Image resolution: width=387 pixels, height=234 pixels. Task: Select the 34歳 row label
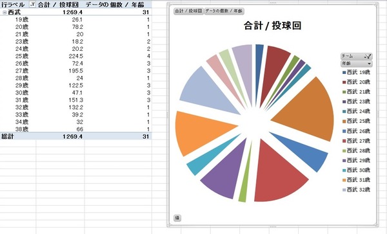pos(22,122)
